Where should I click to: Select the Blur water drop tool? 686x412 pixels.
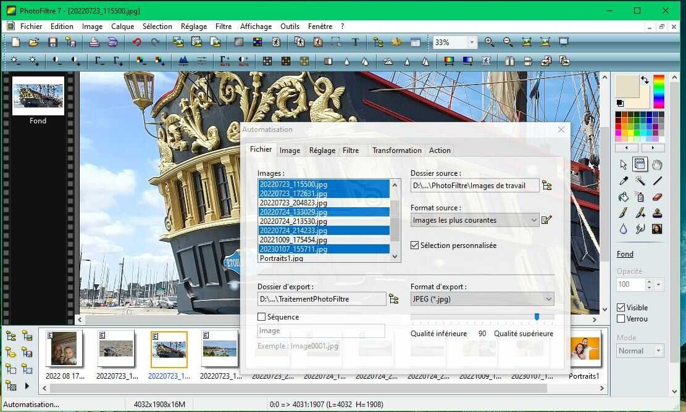pos(624,229)
